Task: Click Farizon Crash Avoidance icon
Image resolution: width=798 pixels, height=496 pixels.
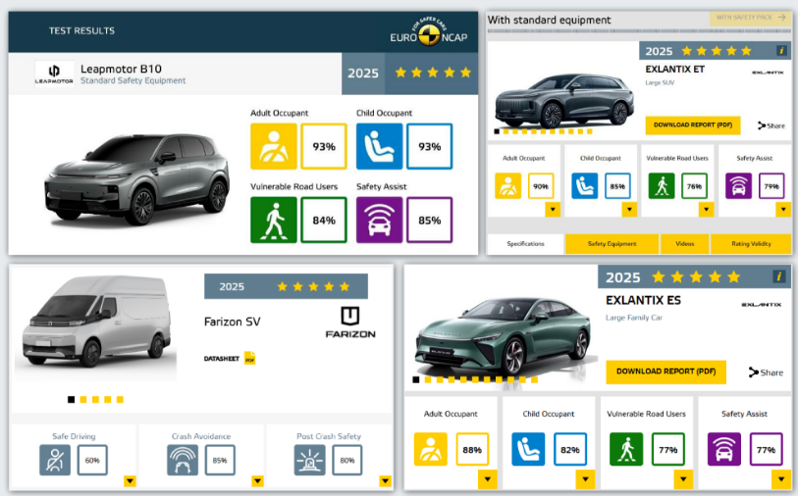Action: point(183,461)
